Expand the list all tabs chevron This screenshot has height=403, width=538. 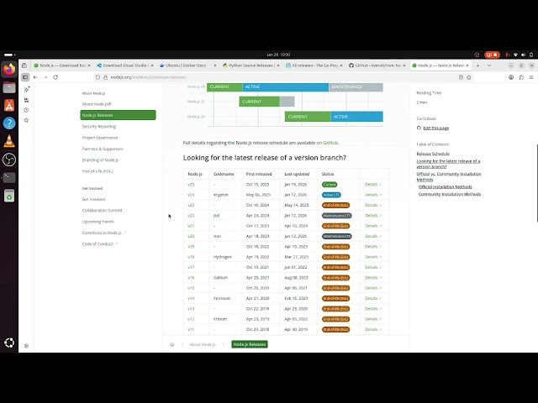489,65
